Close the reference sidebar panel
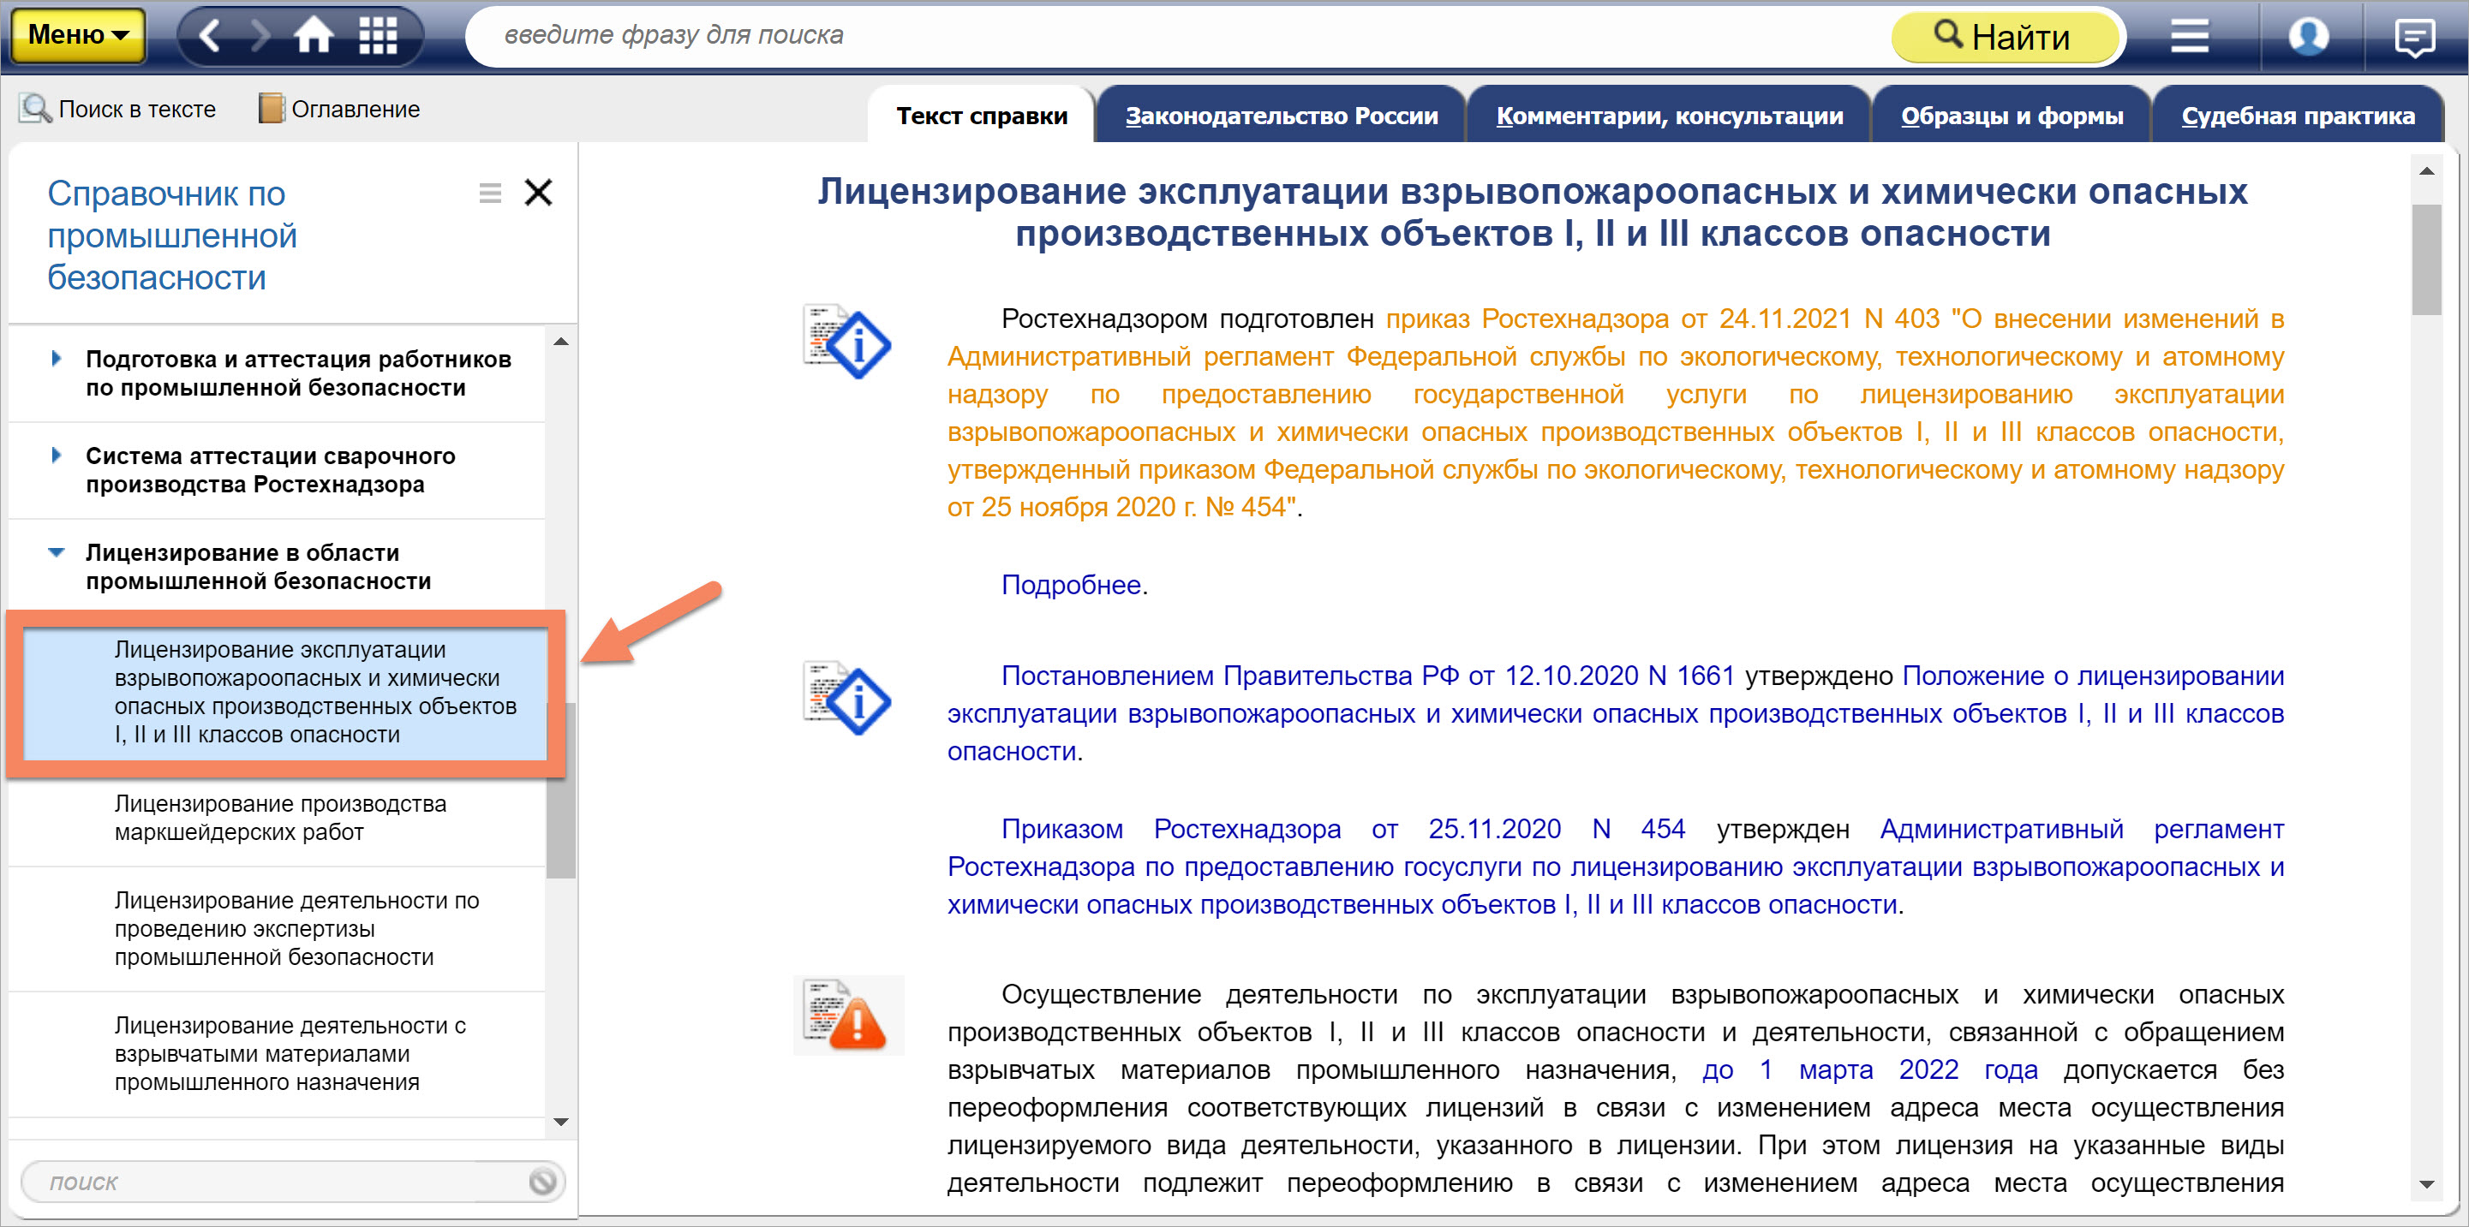2469x1227 pixels. click(x=539, y=193)
